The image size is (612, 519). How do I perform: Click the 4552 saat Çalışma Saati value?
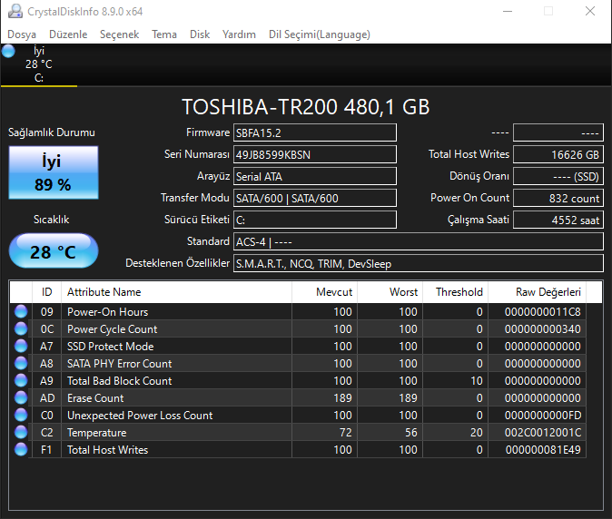click(558, 220)
